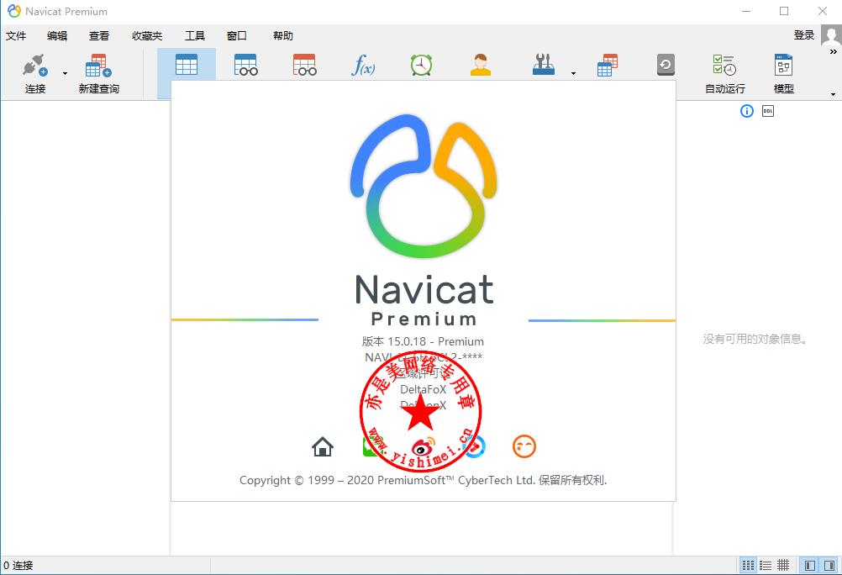842x575 pixels.
Task: Click the 登录 sign-in button
Action: tap(804, 35)
